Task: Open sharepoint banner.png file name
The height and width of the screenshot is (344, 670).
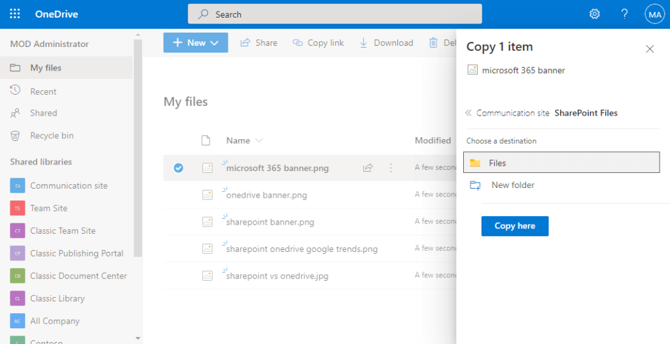Action: 270,222
